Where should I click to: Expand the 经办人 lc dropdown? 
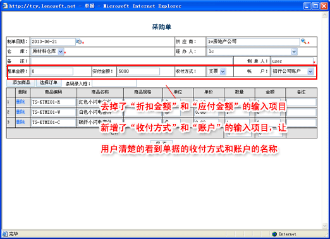point(294,51)
